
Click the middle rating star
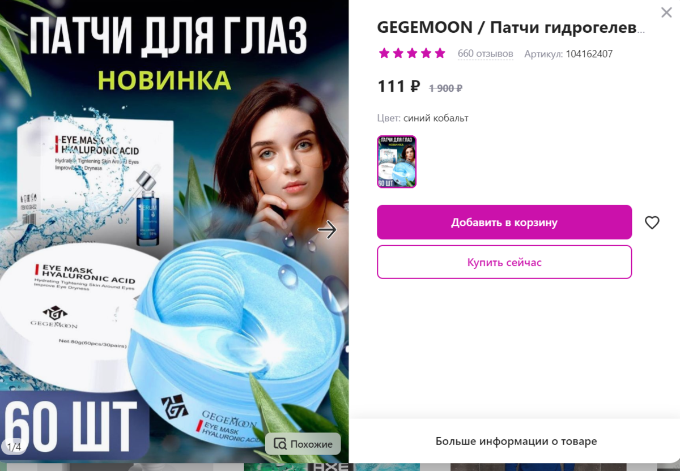(412, 54)
